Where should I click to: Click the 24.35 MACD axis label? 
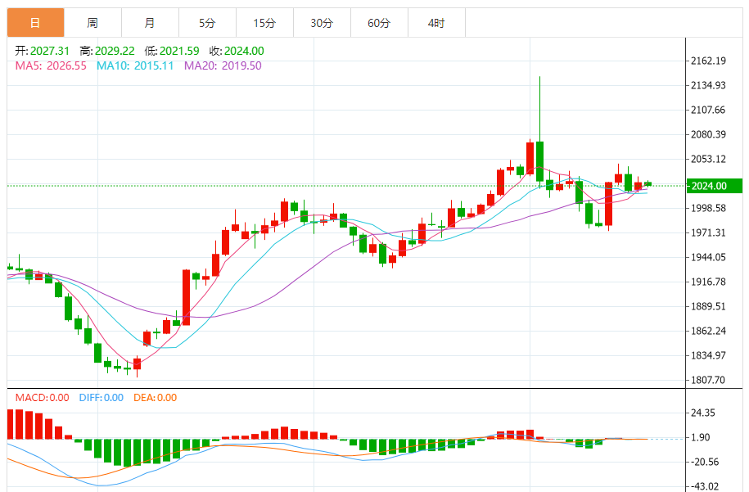click(x=703, y=413)
